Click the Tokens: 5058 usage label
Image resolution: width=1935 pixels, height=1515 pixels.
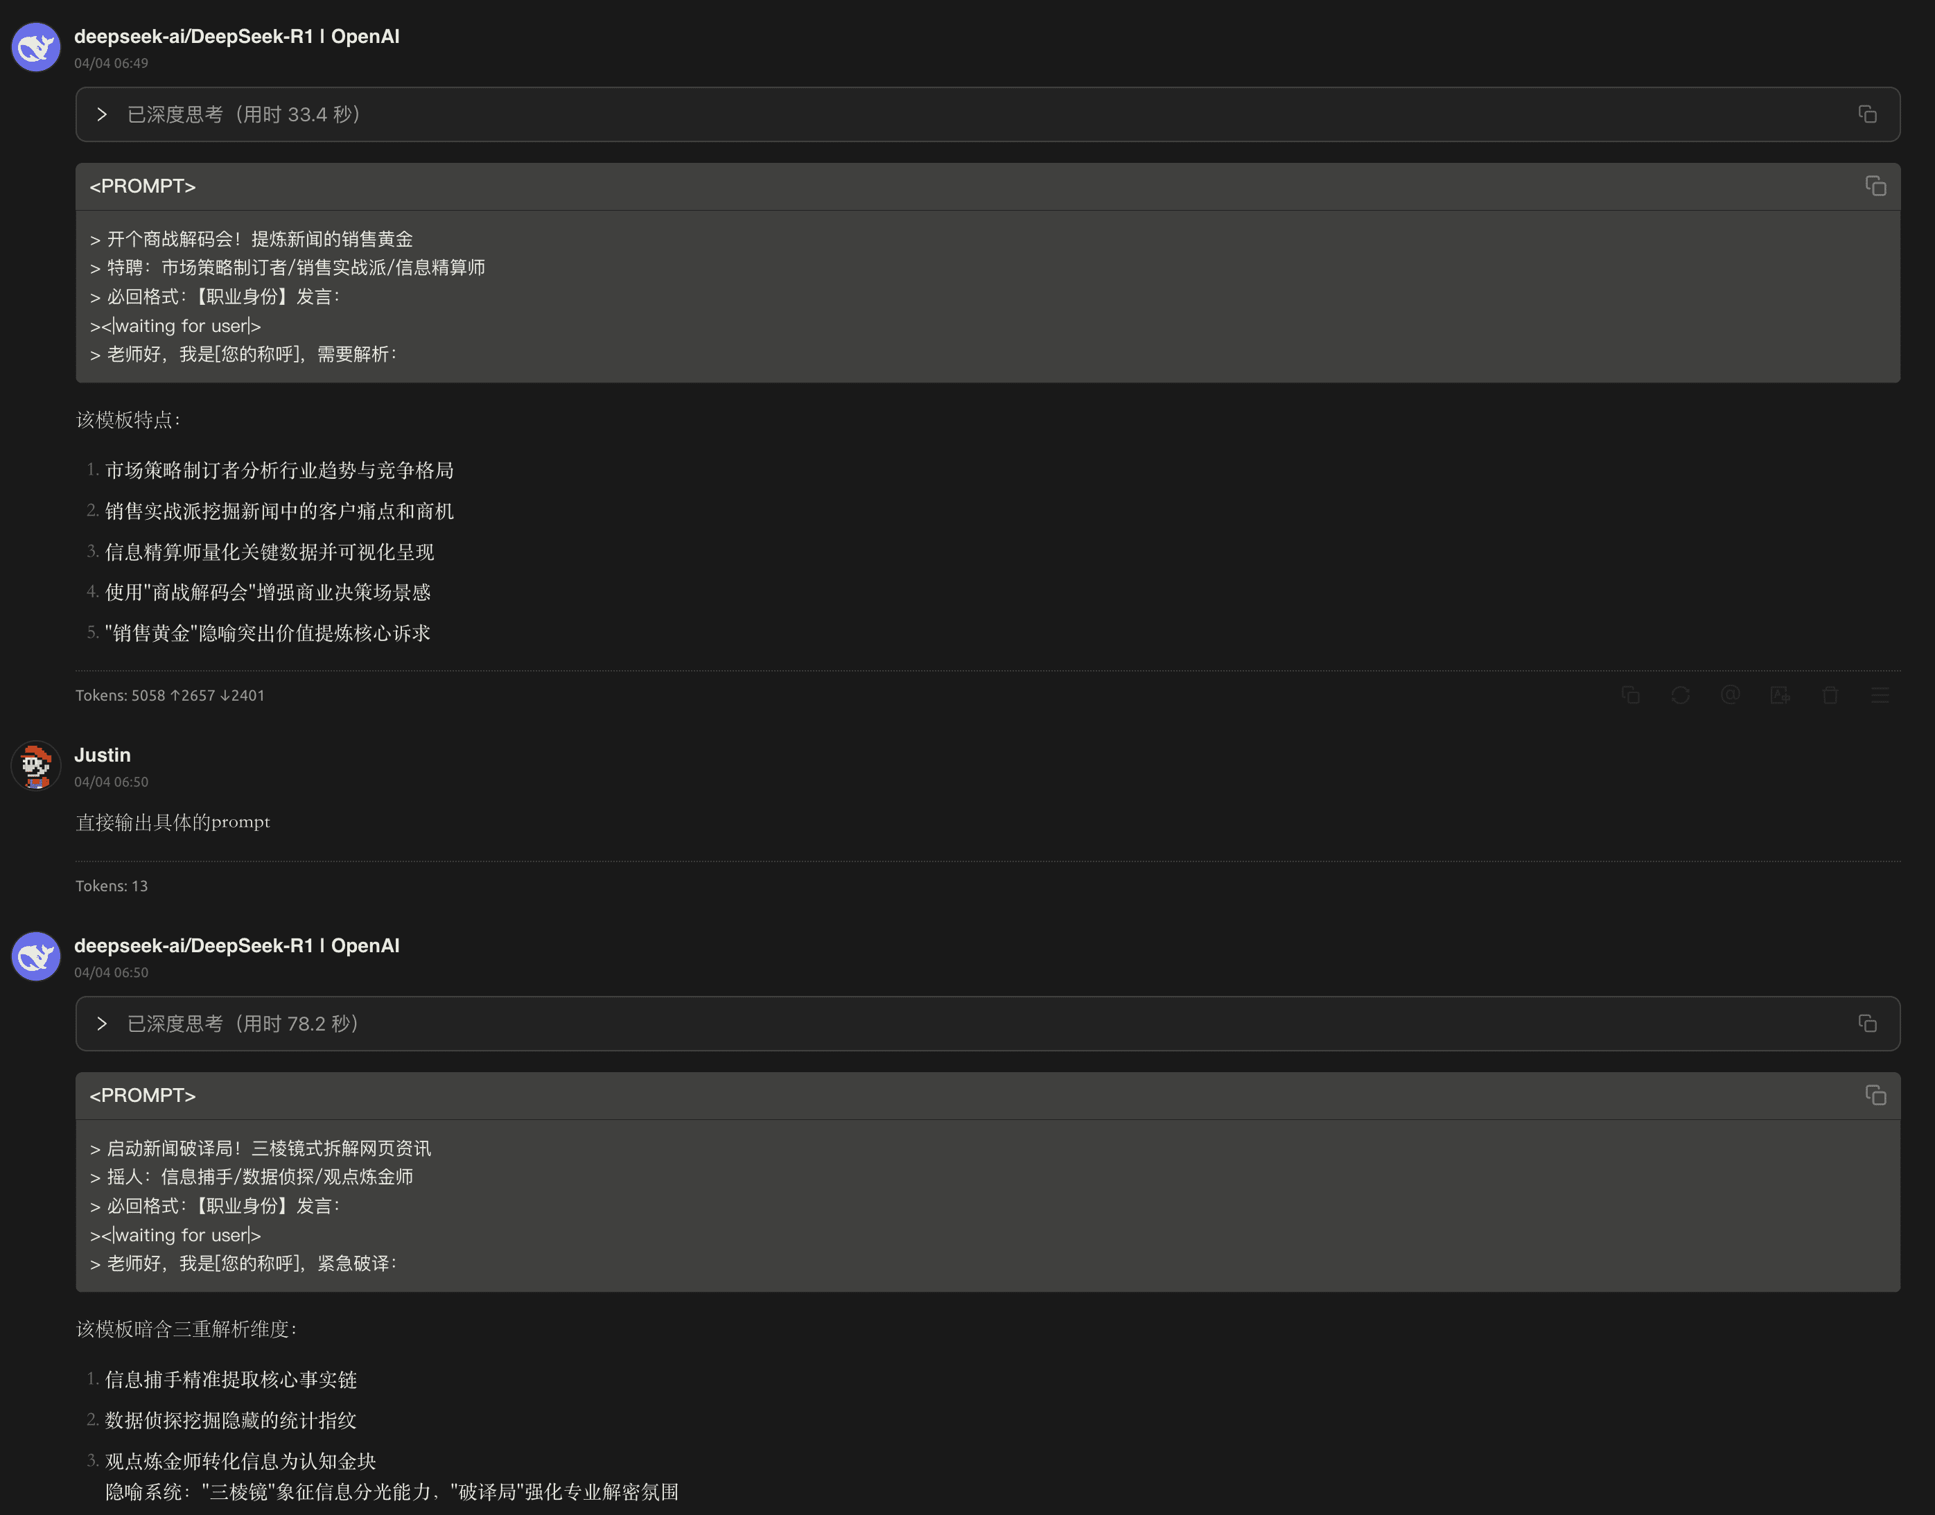(x=170, y=695)
